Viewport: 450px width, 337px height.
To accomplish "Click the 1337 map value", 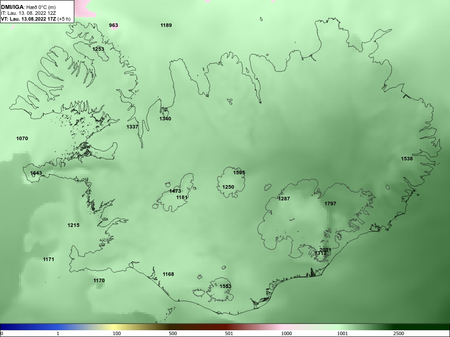I will pyautogui.click(x=132, y=127).
